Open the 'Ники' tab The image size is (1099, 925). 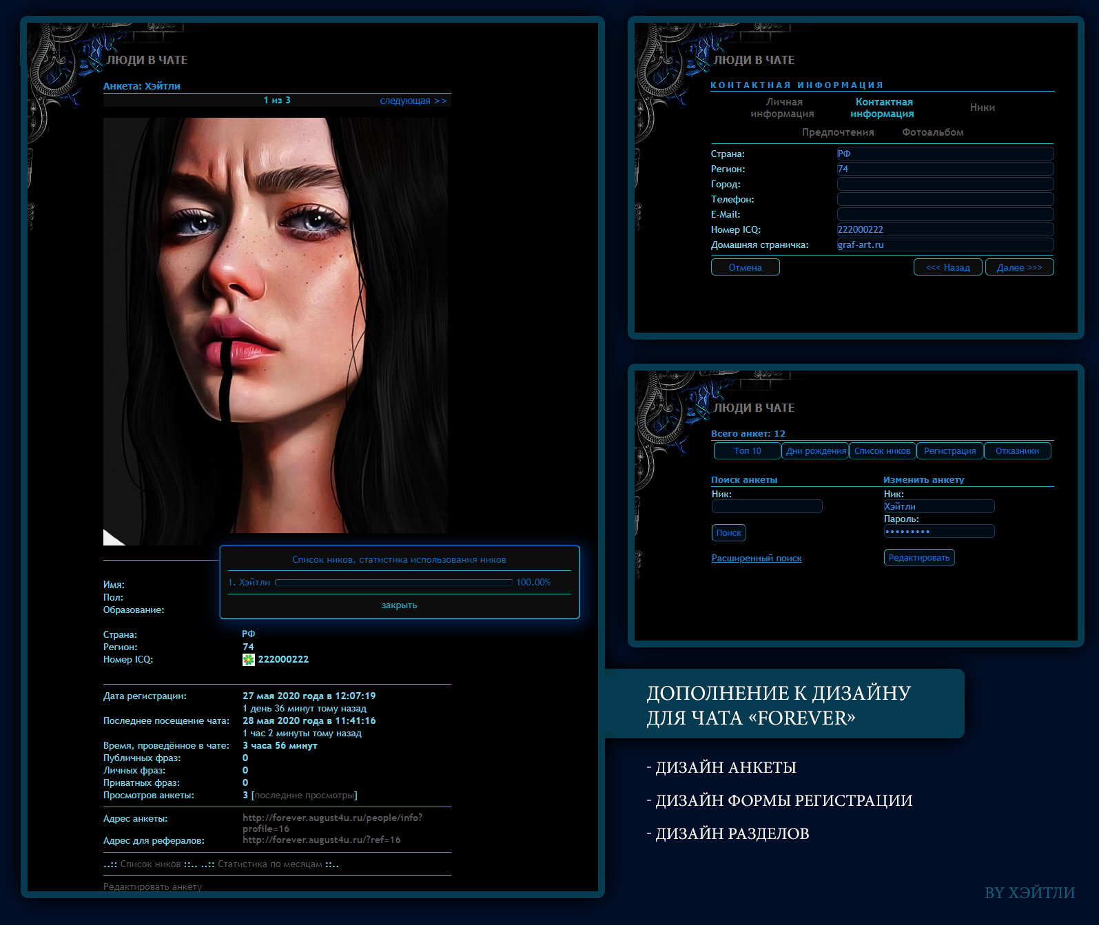pos(983,107)
